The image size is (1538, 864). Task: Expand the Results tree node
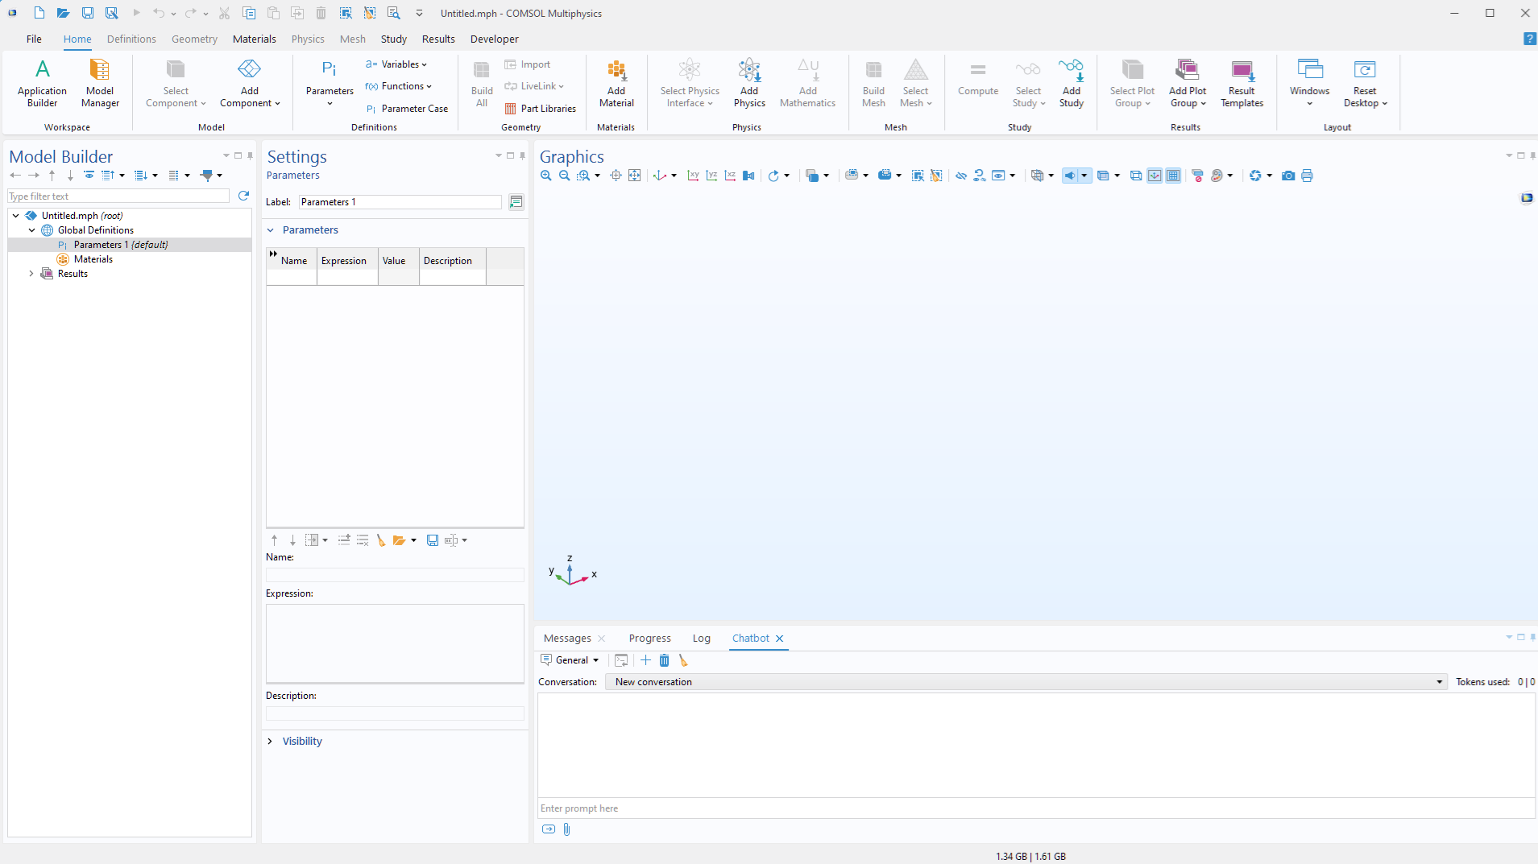point(31,274)
